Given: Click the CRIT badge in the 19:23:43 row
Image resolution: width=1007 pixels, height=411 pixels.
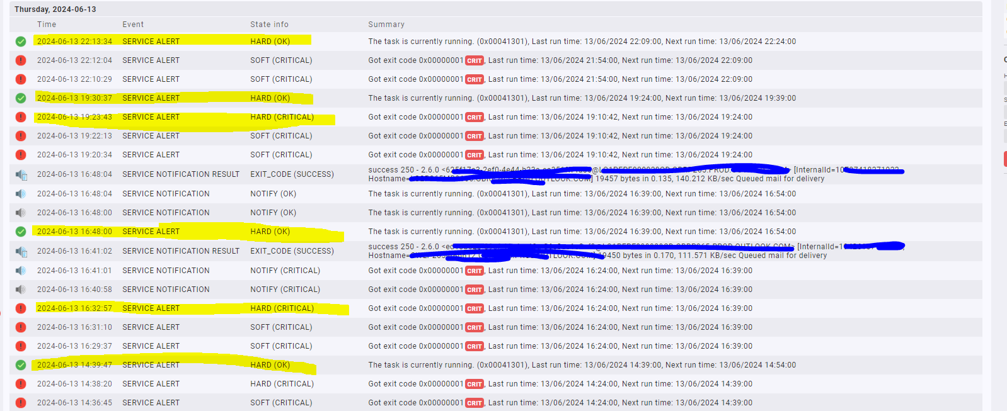Looking at the screenshot, I should 474,118.
